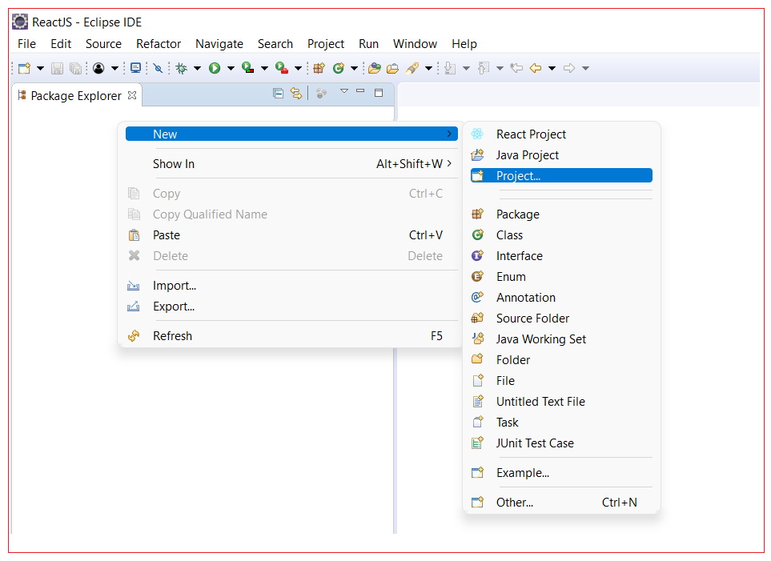Select Untitled Text File in New submenu
The width and height of the screenshot is (771, 561).
[561, 401]
